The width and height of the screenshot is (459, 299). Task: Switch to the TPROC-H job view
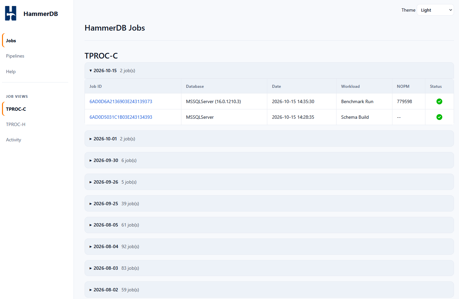35,124
